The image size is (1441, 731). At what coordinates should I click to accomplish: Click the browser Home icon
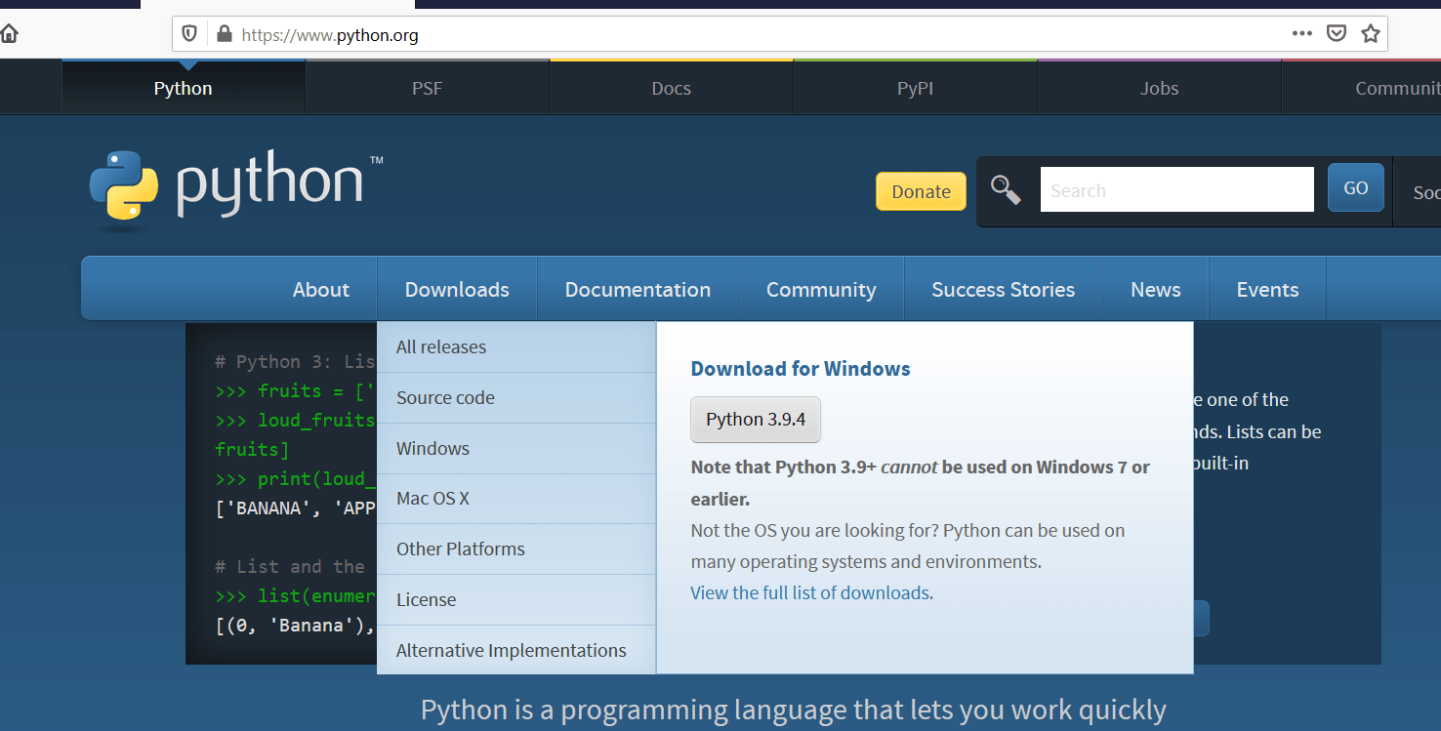[9, 34]
